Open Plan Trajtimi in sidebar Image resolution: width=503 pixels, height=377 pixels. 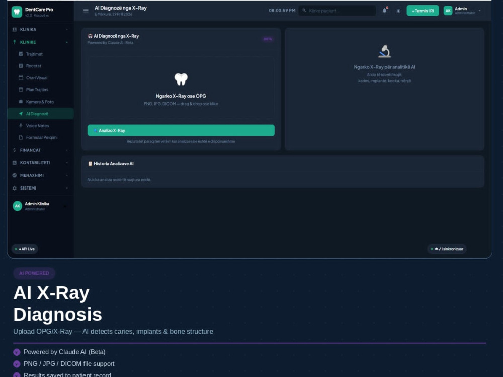37,90
